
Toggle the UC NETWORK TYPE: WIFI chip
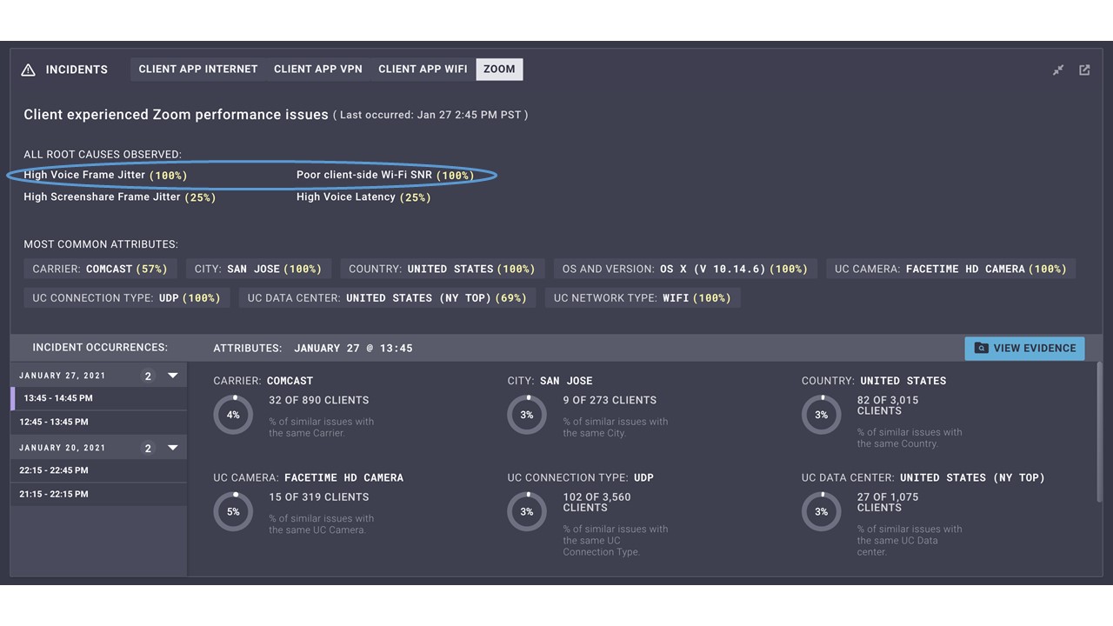[642, 297]
